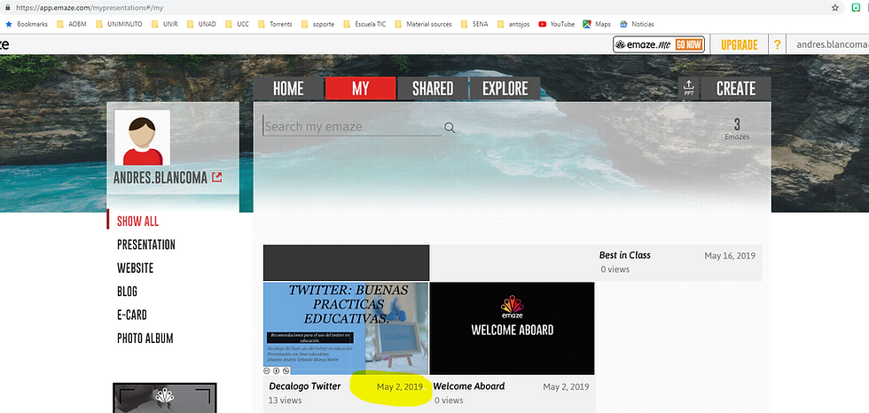Open the Bookmarks star shortcut

[x=27, y=24]
